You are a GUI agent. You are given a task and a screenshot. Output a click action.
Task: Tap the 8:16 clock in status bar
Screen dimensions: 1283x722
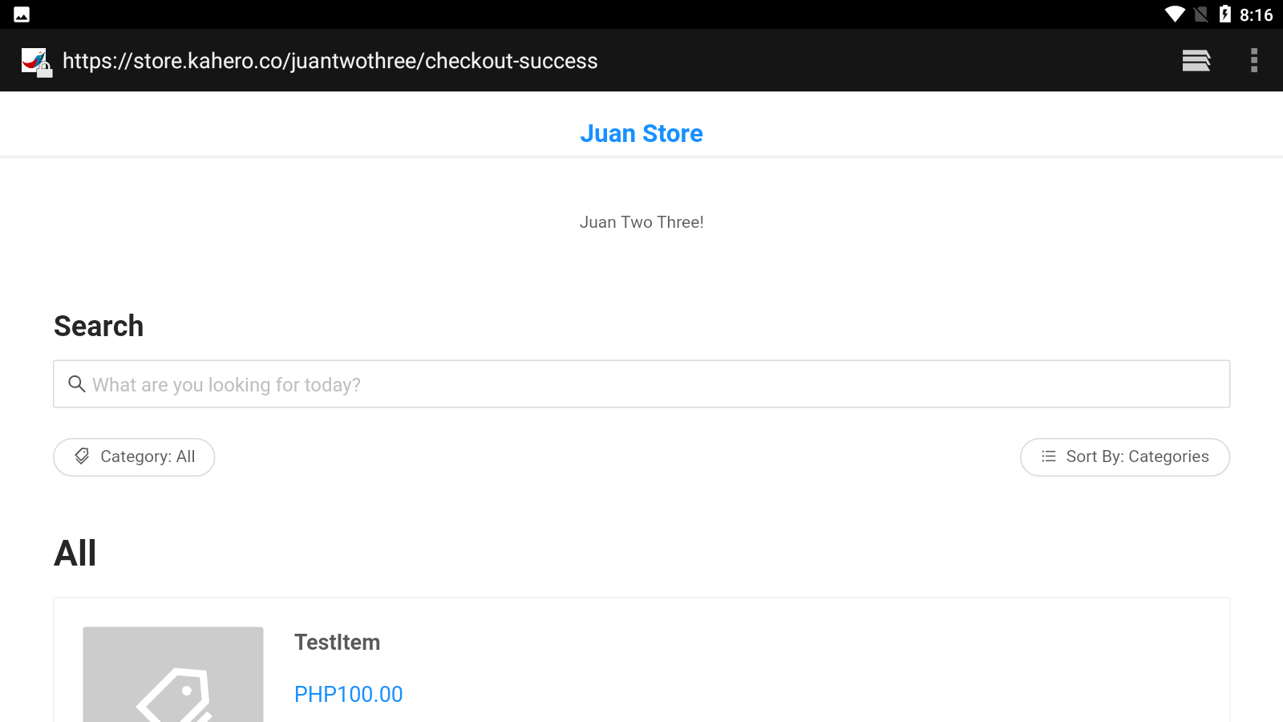click(1256, 14)
